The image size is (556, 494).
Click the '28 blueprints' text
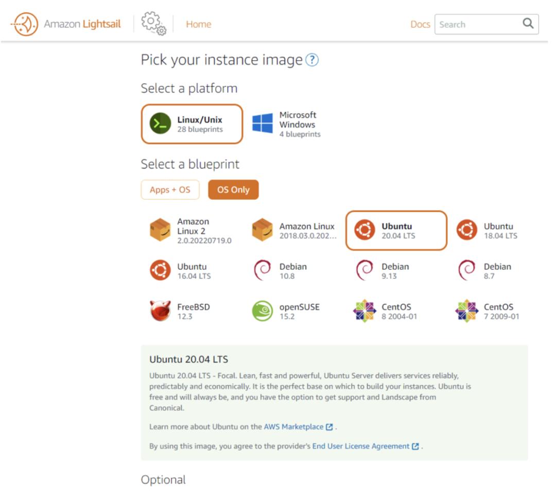click(200, 129)
